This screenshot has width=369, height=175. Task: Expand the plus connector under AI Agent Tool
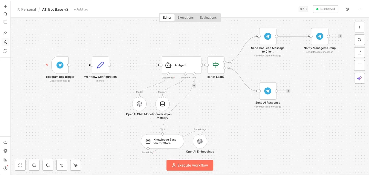point(194,86)
